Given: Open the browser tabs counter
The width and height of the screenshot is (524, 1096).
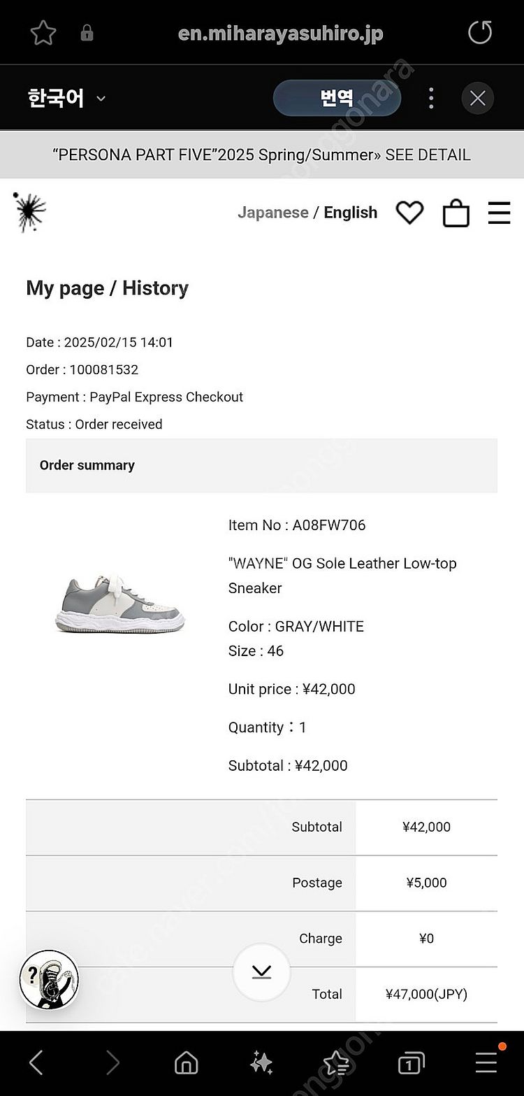Looking at the screenshot, I should (x=411, y=1064).
